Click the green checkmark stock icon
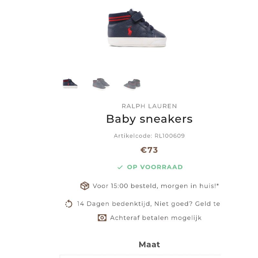 pos(120,167)
